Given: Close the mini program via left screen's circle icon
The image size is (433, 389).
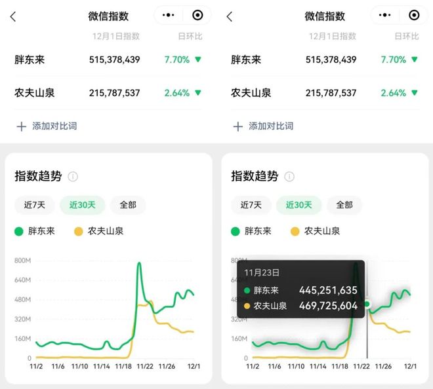Looking at the screenshot, I should coord(197,16).
